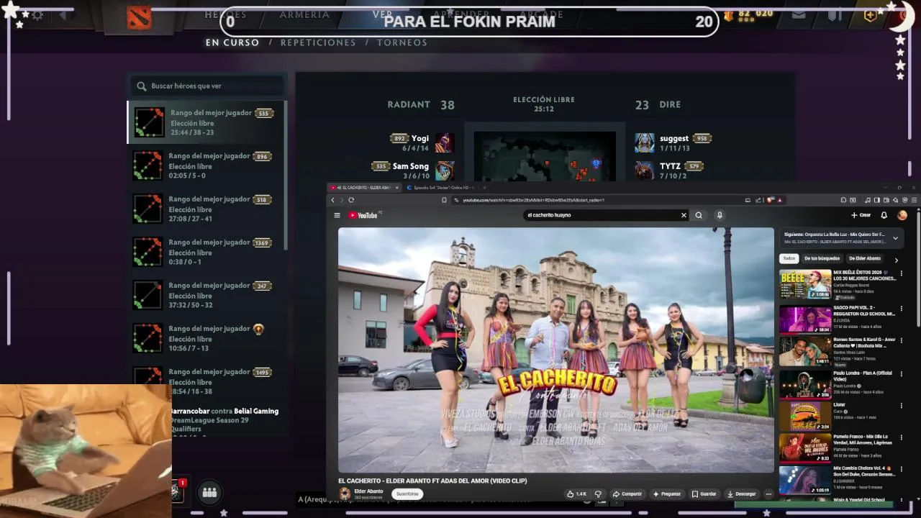
Task: Click Sam Song's hero portrait
Action: coord(444,171)
